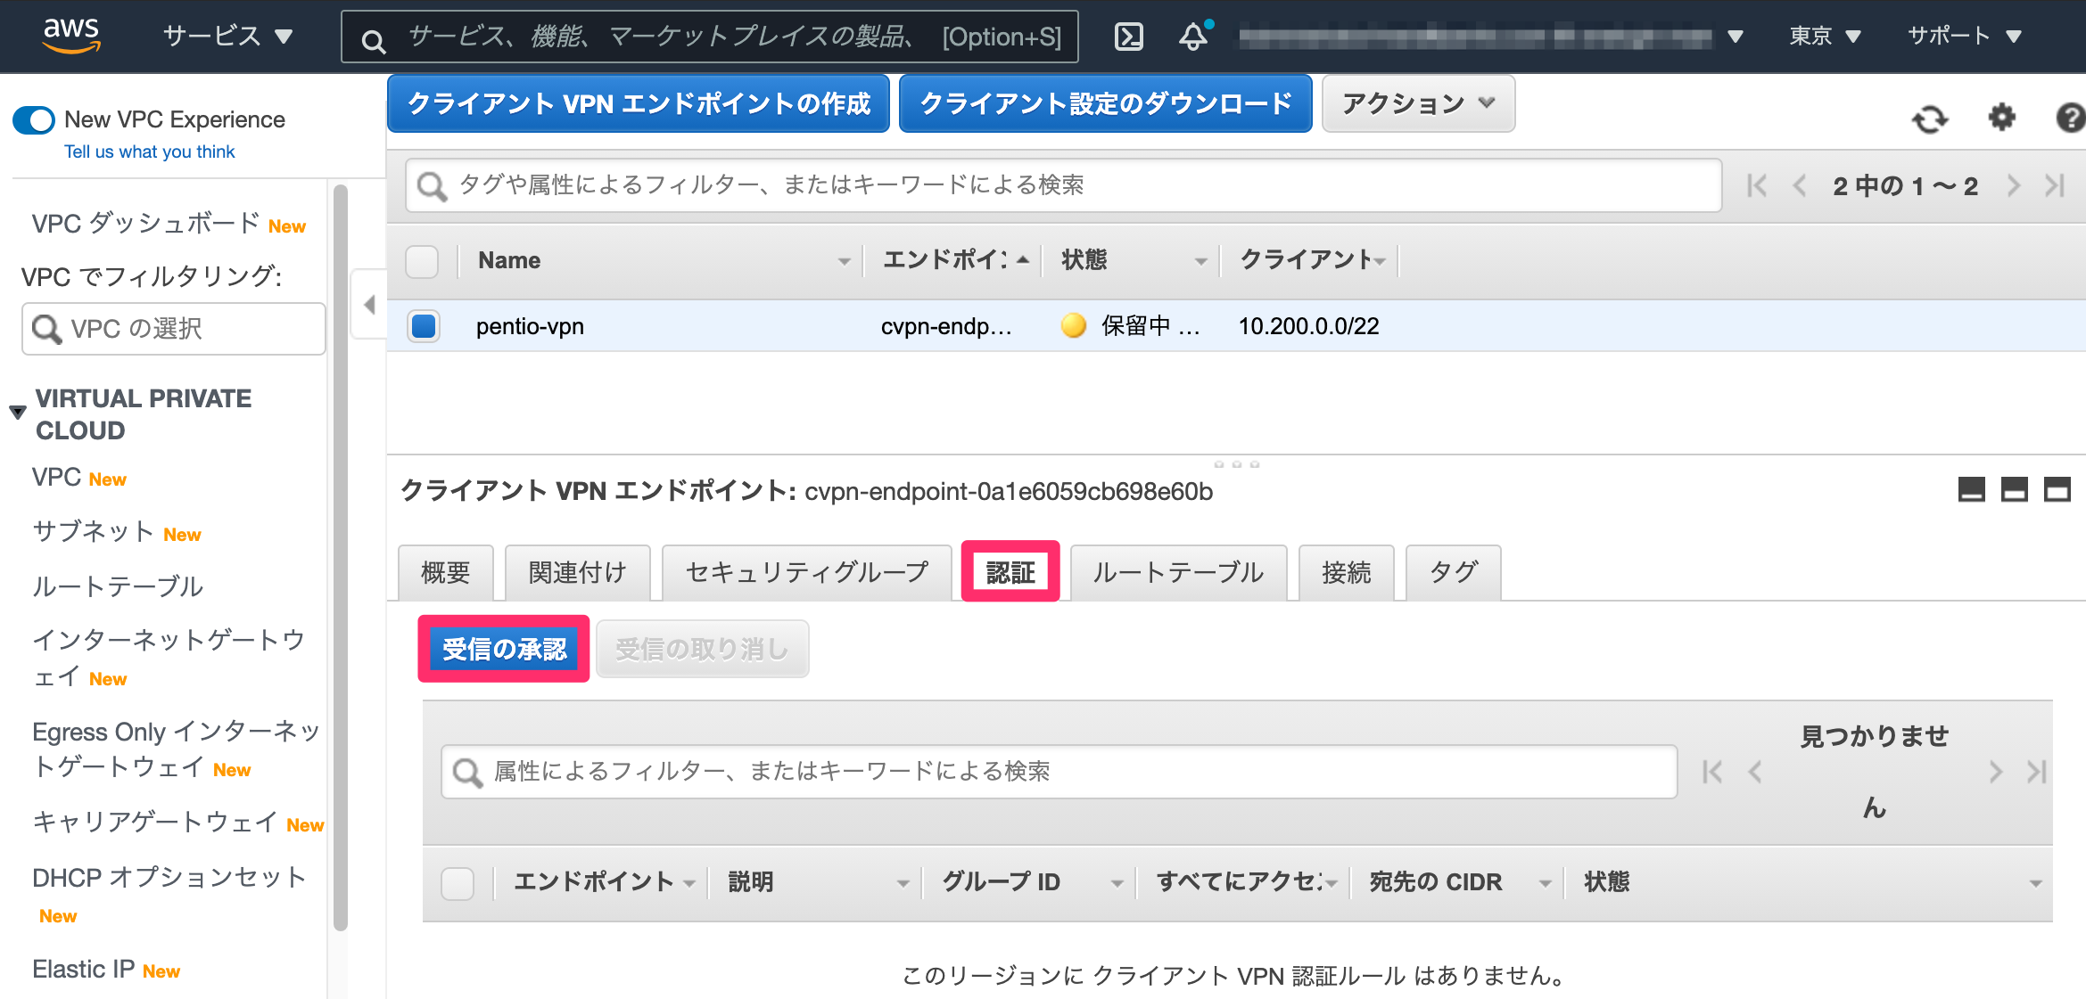Viewport: 2086px width, 999px height.
Task: Open the グループ ID column dropdown
Action: (1117, 883)
